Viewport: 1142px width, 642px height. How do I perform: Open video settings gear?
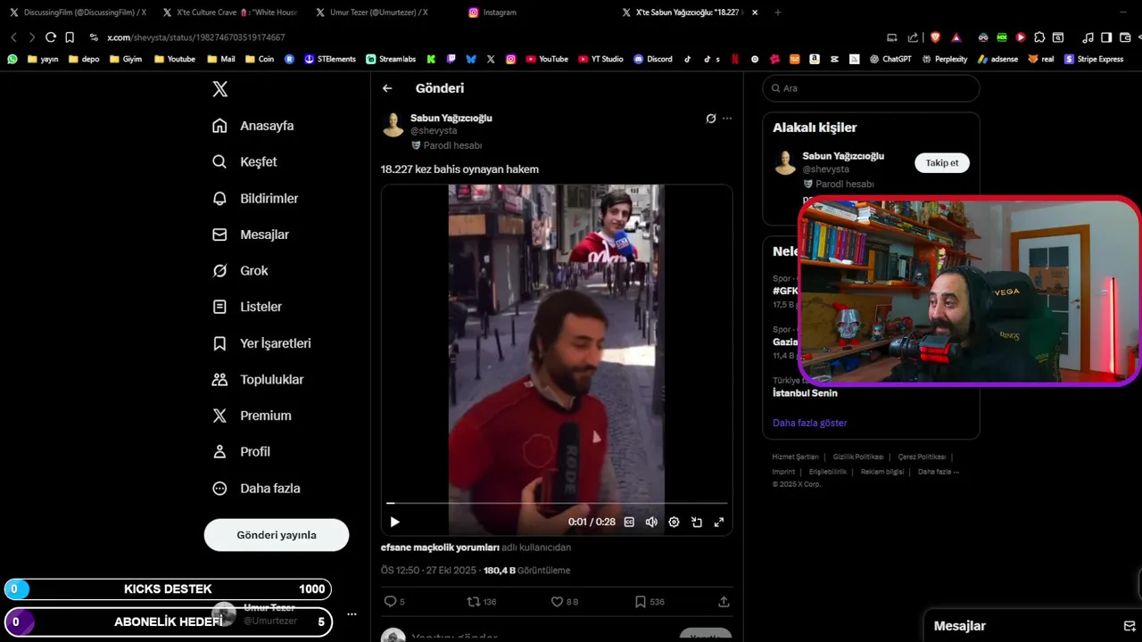(674, 522)
